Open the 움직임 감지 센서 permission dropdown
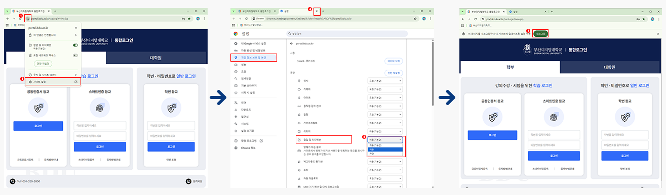Viewport: 666px width, 195px height. [x=385, y=106]
